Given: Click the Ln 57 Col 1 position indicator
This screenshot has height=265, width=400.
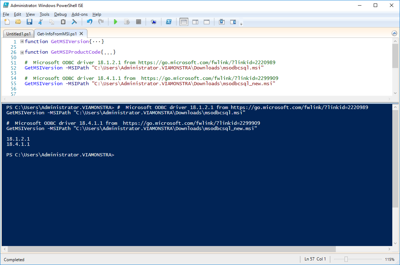Looking at the screenshot, I should [315, 259].
